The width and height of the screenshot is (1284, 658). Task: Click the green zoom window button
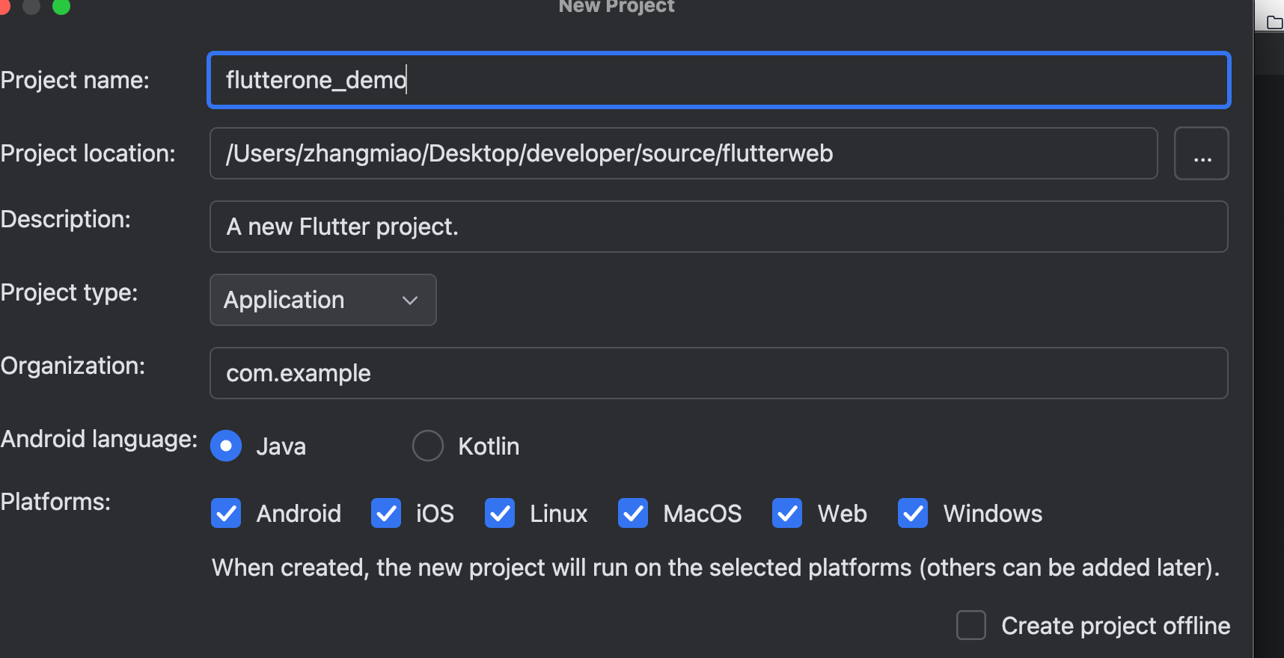point(61,6)
